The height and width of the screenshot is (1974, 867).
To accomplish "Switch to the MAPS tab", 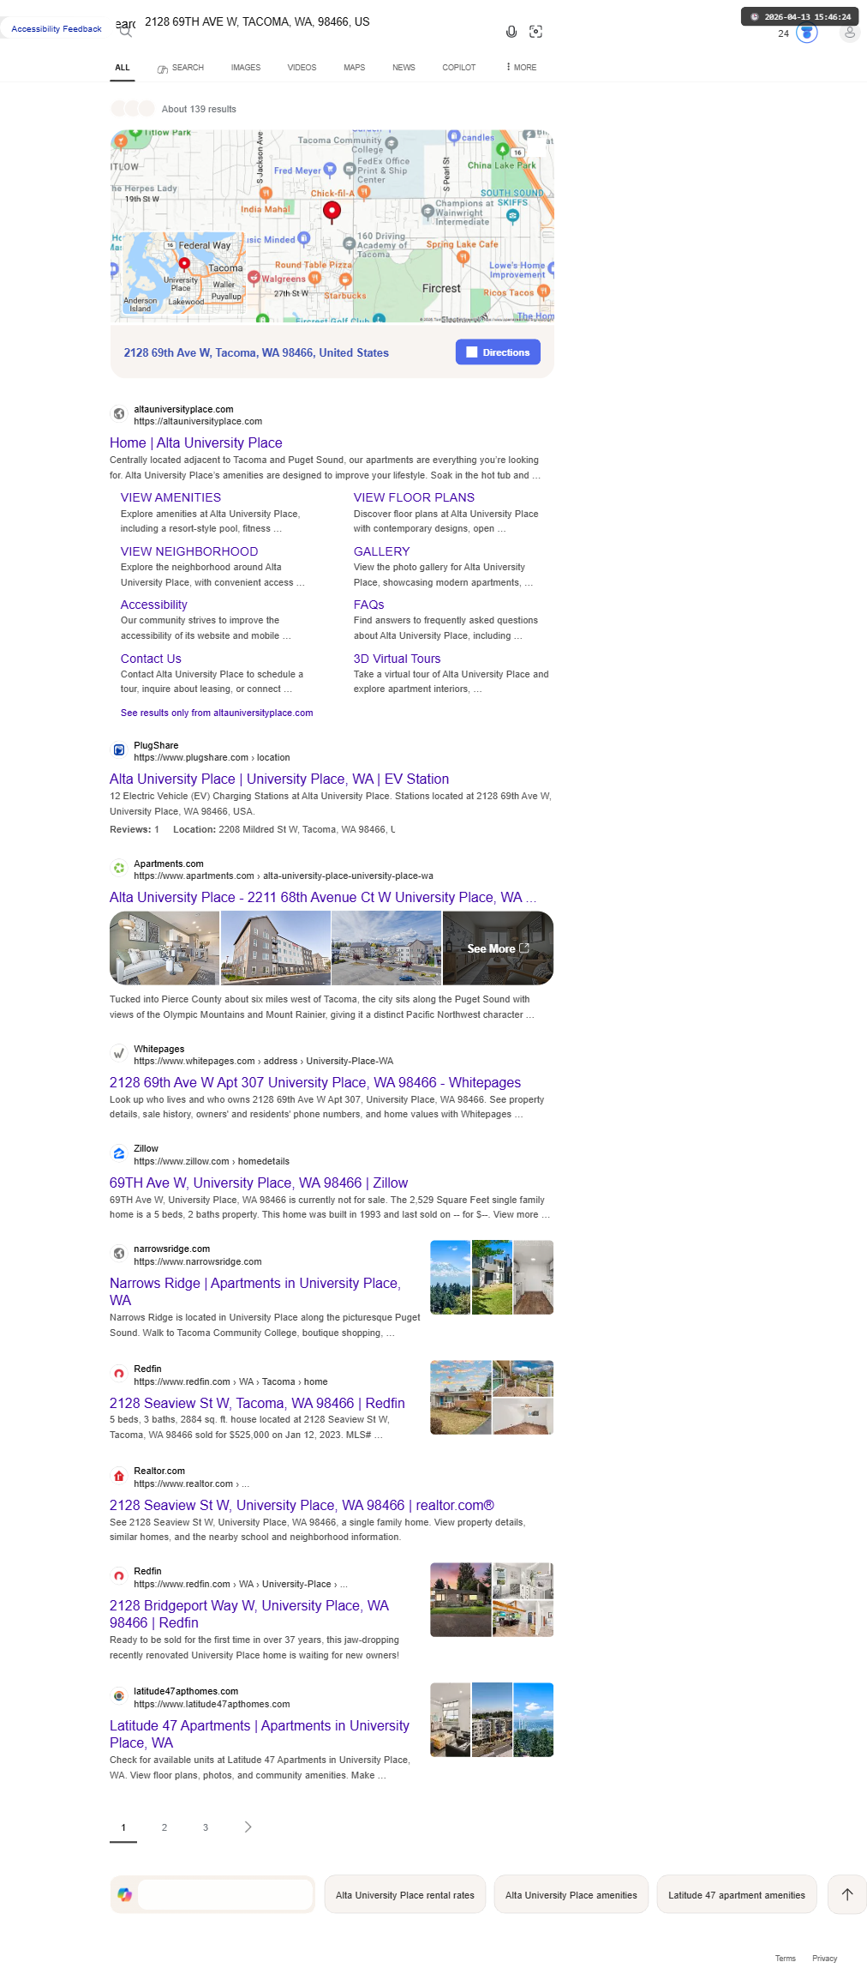I will pos(355,68).
